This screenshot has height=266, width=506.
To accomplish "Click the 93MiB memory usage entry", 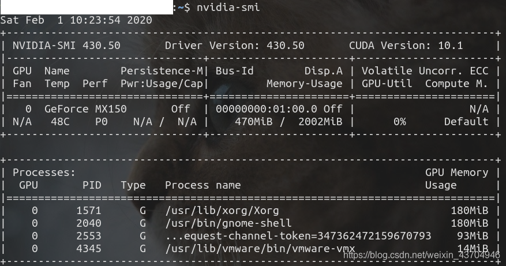I will tap(473, 236).
